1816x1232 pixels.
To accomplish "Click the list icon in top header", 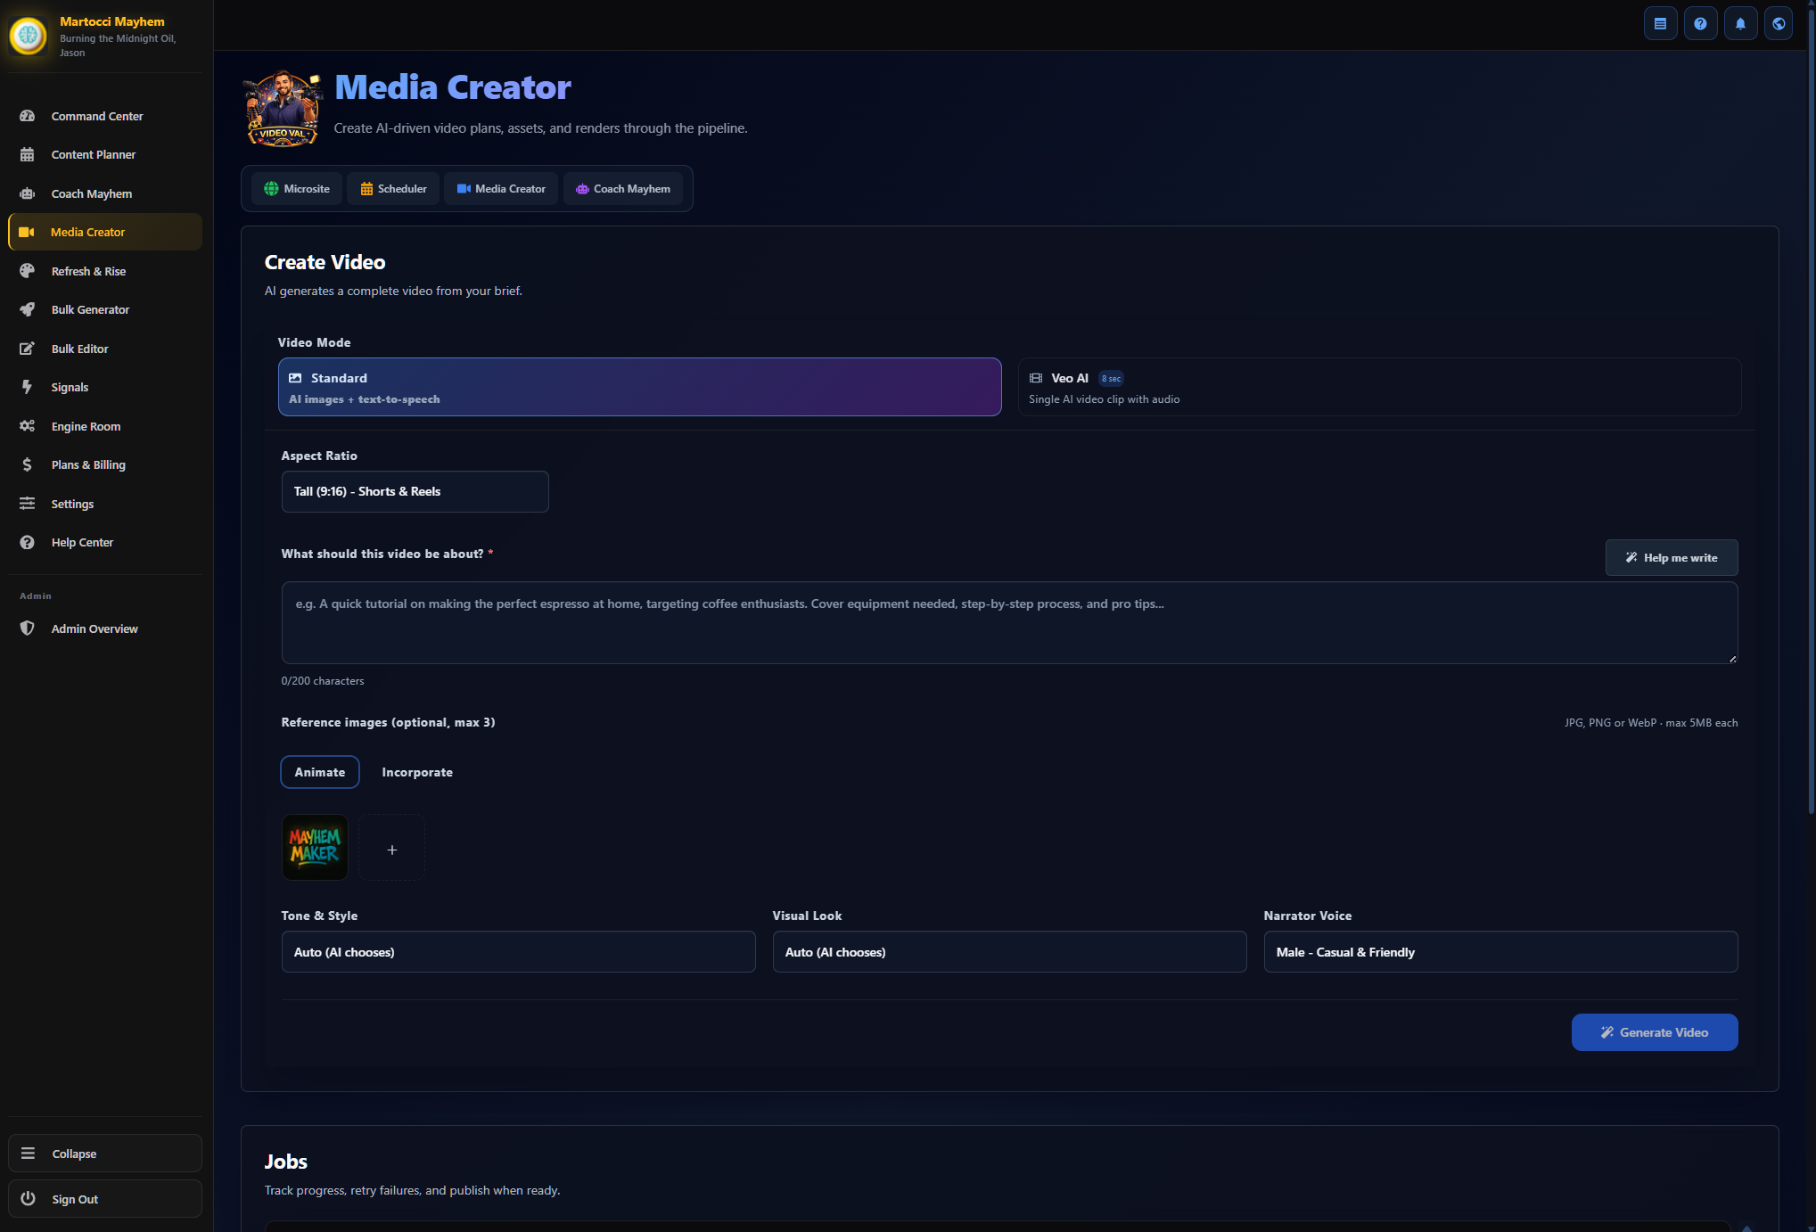I will coord(1660,24).
